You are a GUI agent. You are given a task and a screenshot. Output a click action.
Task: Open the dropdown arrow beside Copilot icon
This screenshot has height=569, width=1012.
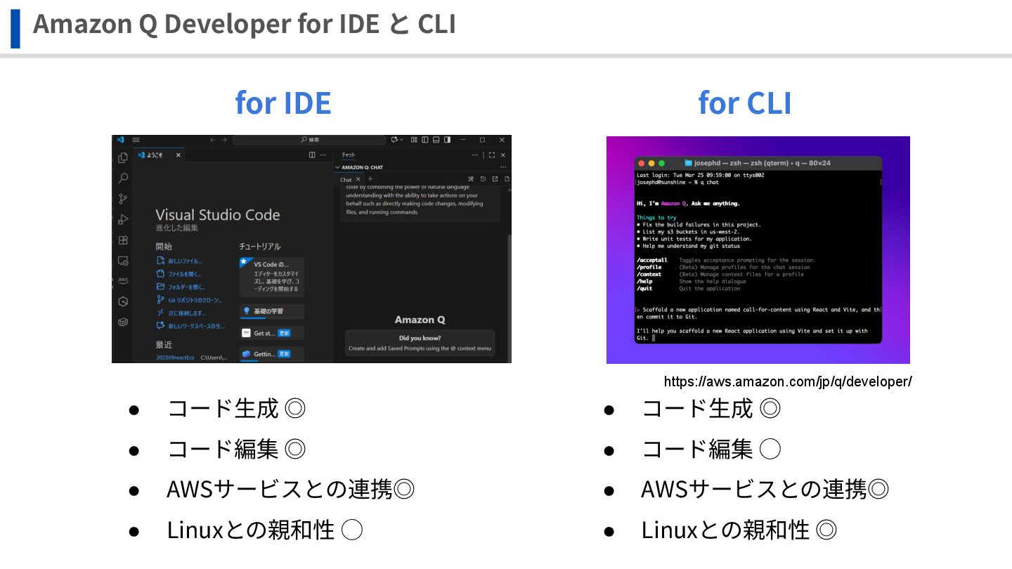(402, 140)
